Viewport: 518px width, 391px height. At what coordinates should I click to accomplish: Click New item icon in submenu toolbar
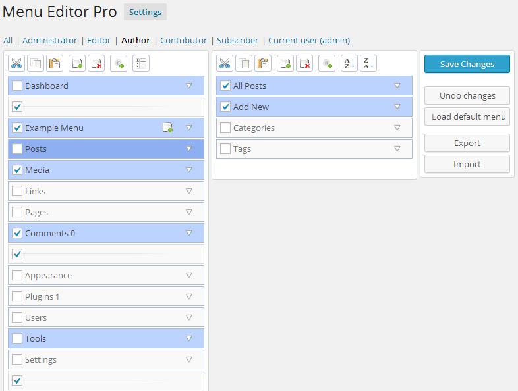coord(285,63)
